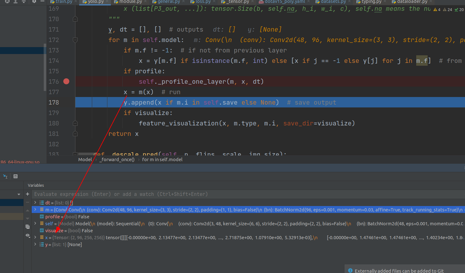Toggle the fold marker at line 180
Screen dimensions: 465x273
(x=75, y=123)
